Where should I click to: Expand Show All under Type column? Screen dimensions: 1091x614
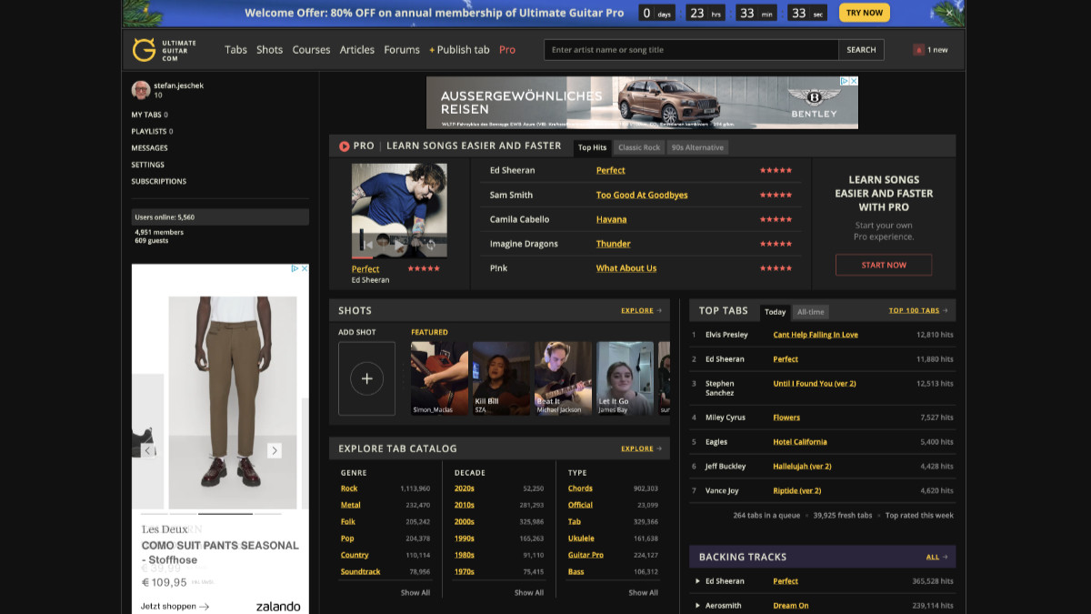(x=643, y=593)
